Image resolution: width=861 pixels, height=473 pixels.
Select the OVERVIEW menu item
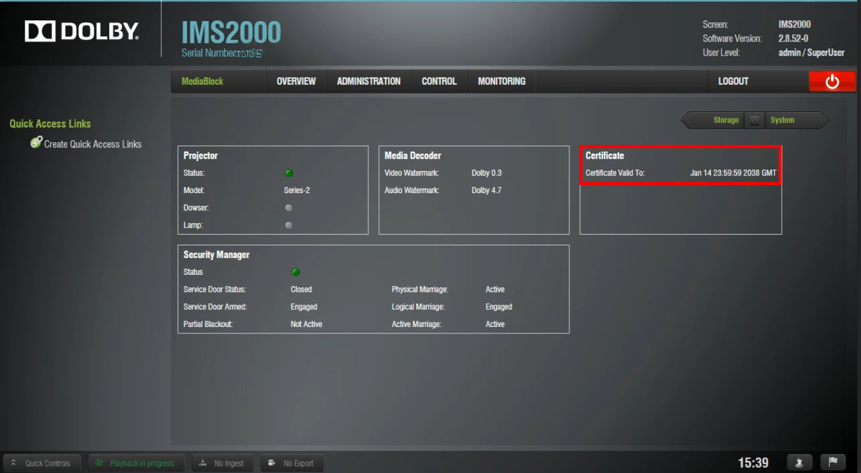pos(296,82)
